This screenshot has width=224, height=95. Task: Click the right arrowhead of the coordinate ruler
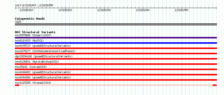(216, 8)
